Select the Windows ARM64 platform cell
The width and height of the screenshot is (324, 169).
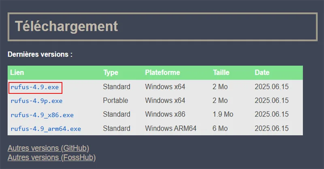click(x=171, y=128)
